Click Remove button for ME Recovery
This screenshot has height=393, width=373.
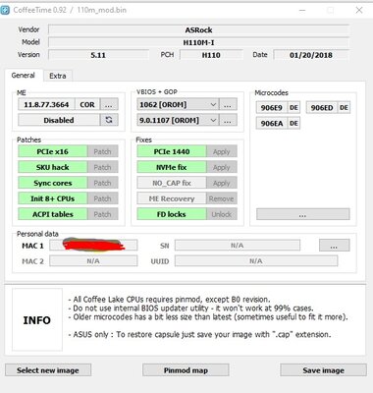[x=222, y=198]
